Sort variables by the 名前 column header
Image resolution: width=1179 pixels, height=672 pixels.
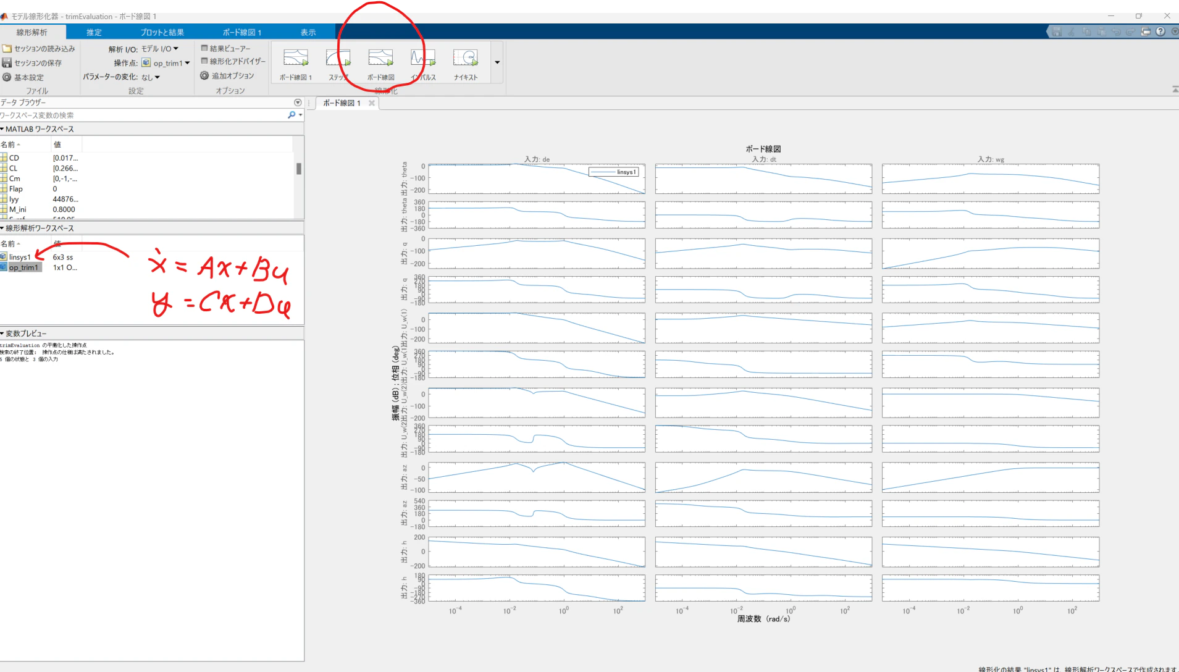point(12,143)
